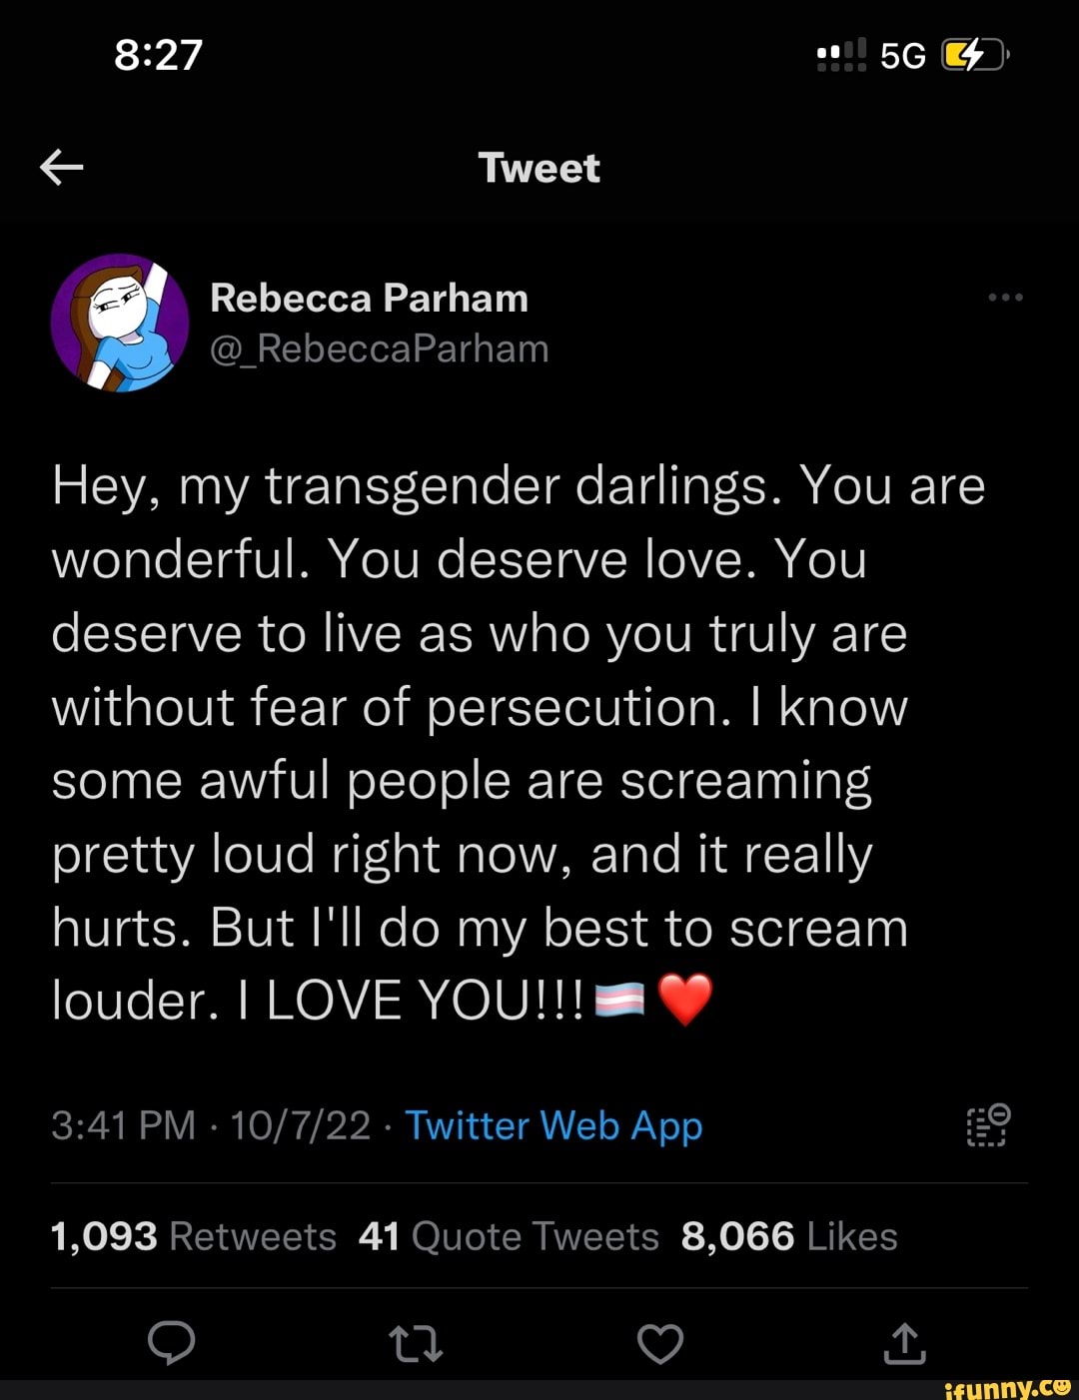Click the Twitter Web App source link
Screen dimensions: 1079x1400
[553, 1126]
